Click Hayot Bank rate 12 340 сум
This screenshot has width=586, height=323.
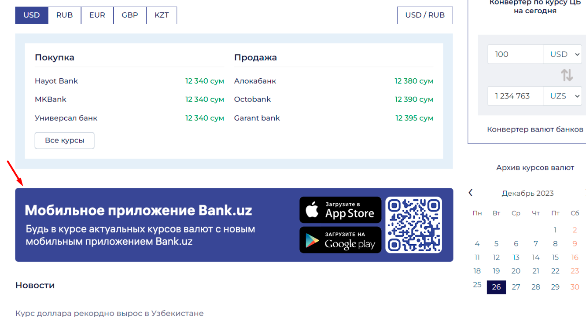pos(205,81)
